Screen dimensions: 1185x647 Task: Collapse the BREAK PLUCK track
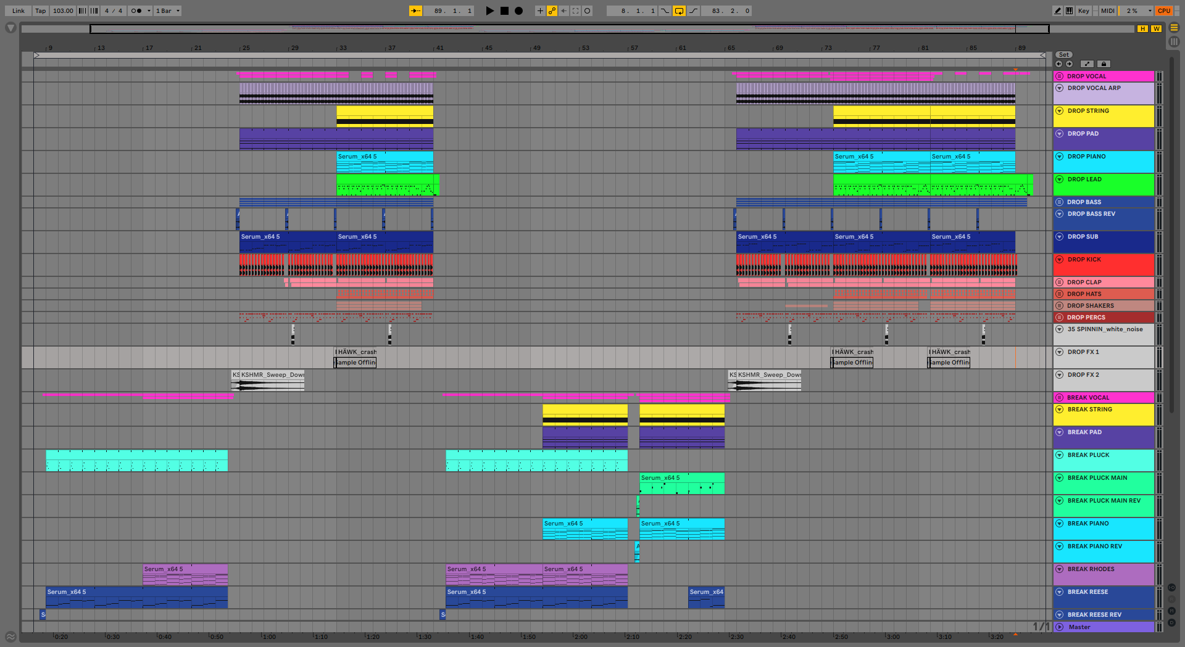pyautogui.click(x=1060, y=455)
